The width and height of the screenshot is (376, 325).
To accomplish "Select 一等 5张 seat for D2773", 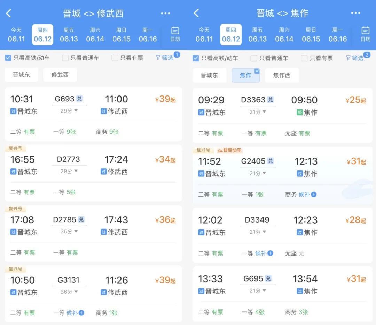I will point(64,192).
